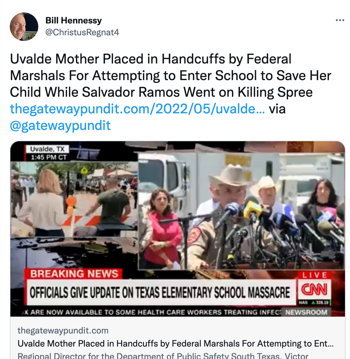Open the tweet's three-dot more options menu
This screenshot has height=359, width=350.
click(340, 20)
